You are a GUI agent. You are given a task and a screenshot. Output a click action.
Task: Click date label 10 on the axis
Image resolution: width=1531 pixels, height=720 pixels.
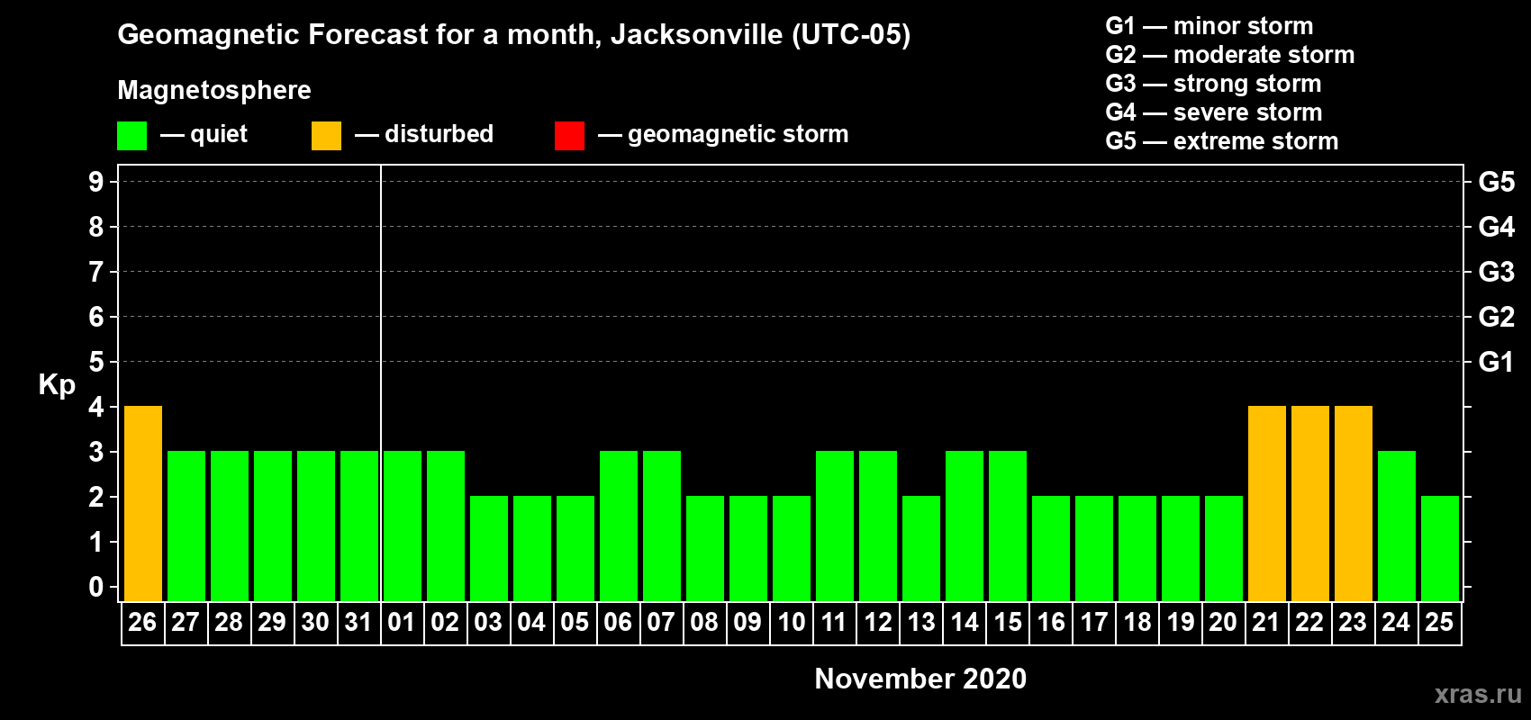tap(792, 622)
